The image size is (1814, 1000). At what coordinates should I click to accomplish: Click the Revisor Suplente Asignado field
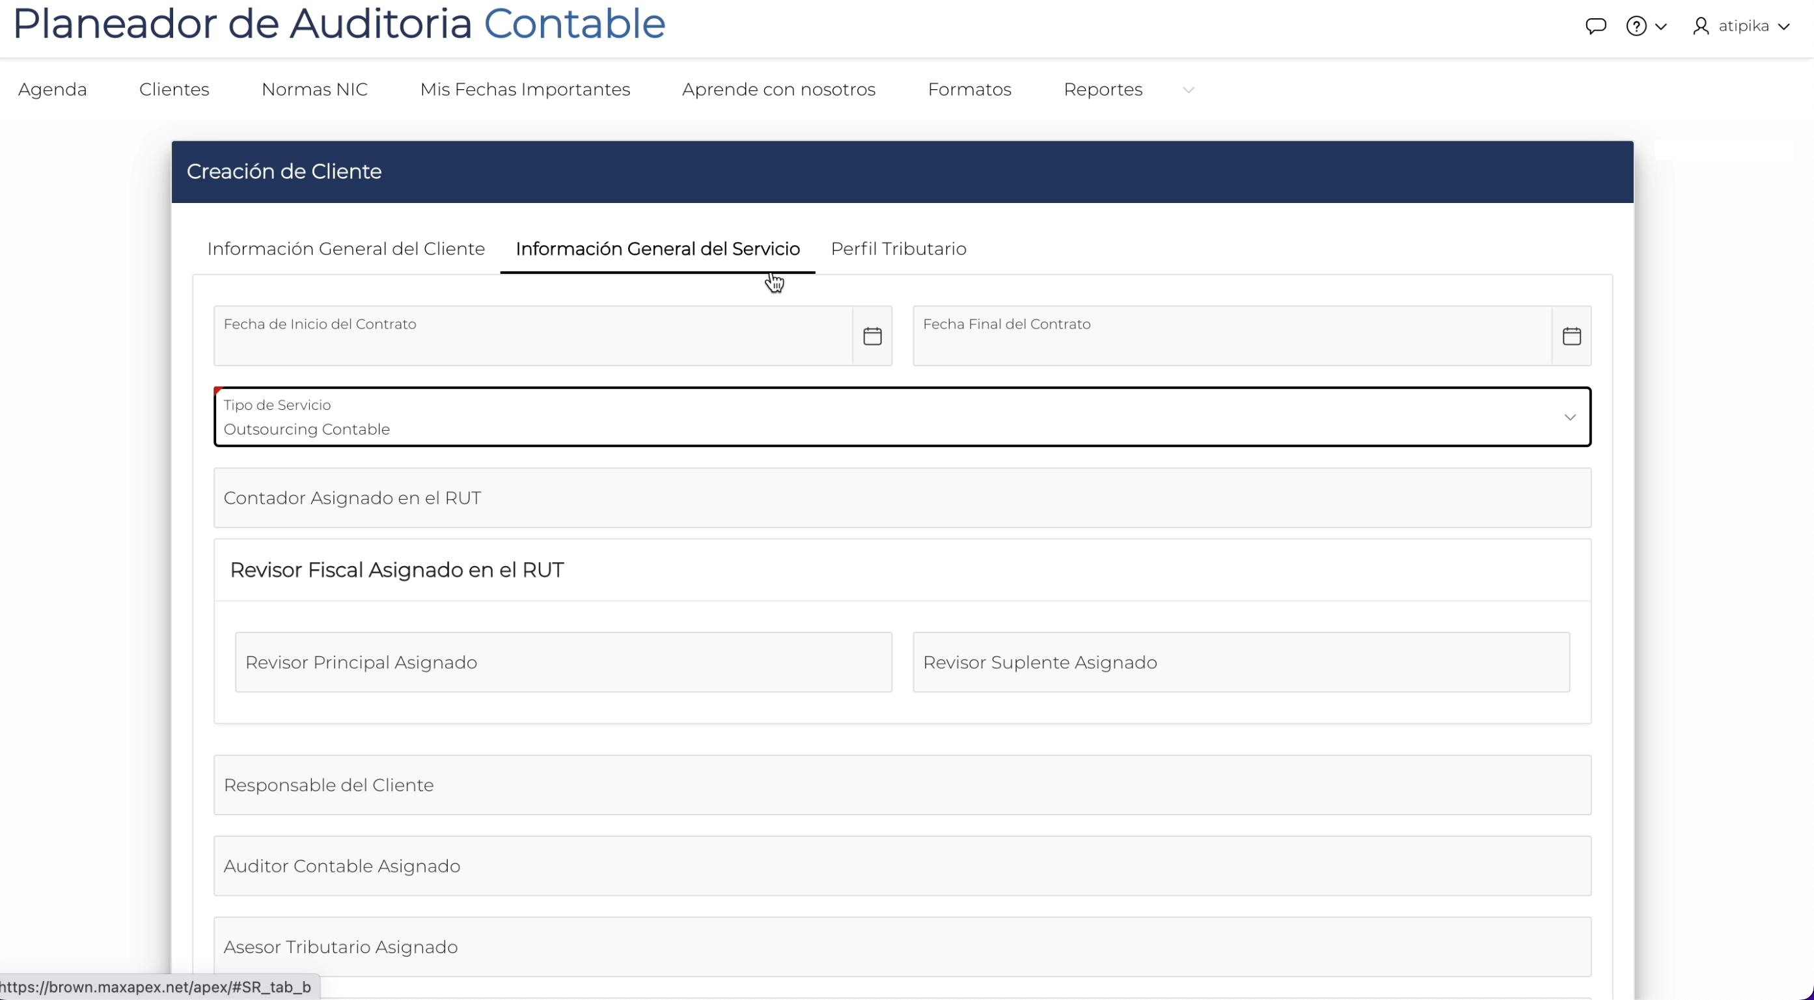(1241, 662)
